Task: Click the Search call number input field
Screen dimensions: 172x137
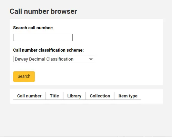Action: pos(43,38)
